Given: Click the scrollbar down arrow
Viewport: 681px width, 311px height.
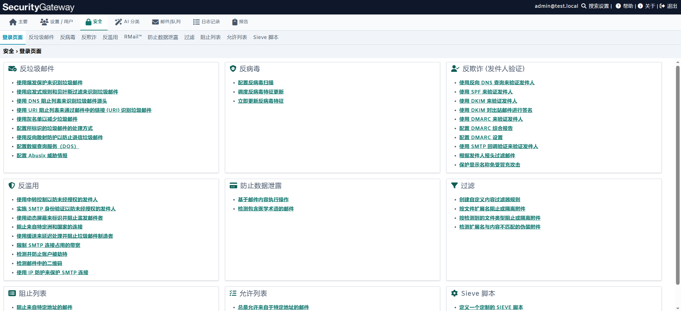Looking at the screenshot, I should point(678,308).
